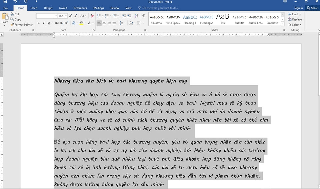The height and width of the screenshot is (189, 320).
Task: Click the Sort icon in Paragraph group
Action: 137,16
